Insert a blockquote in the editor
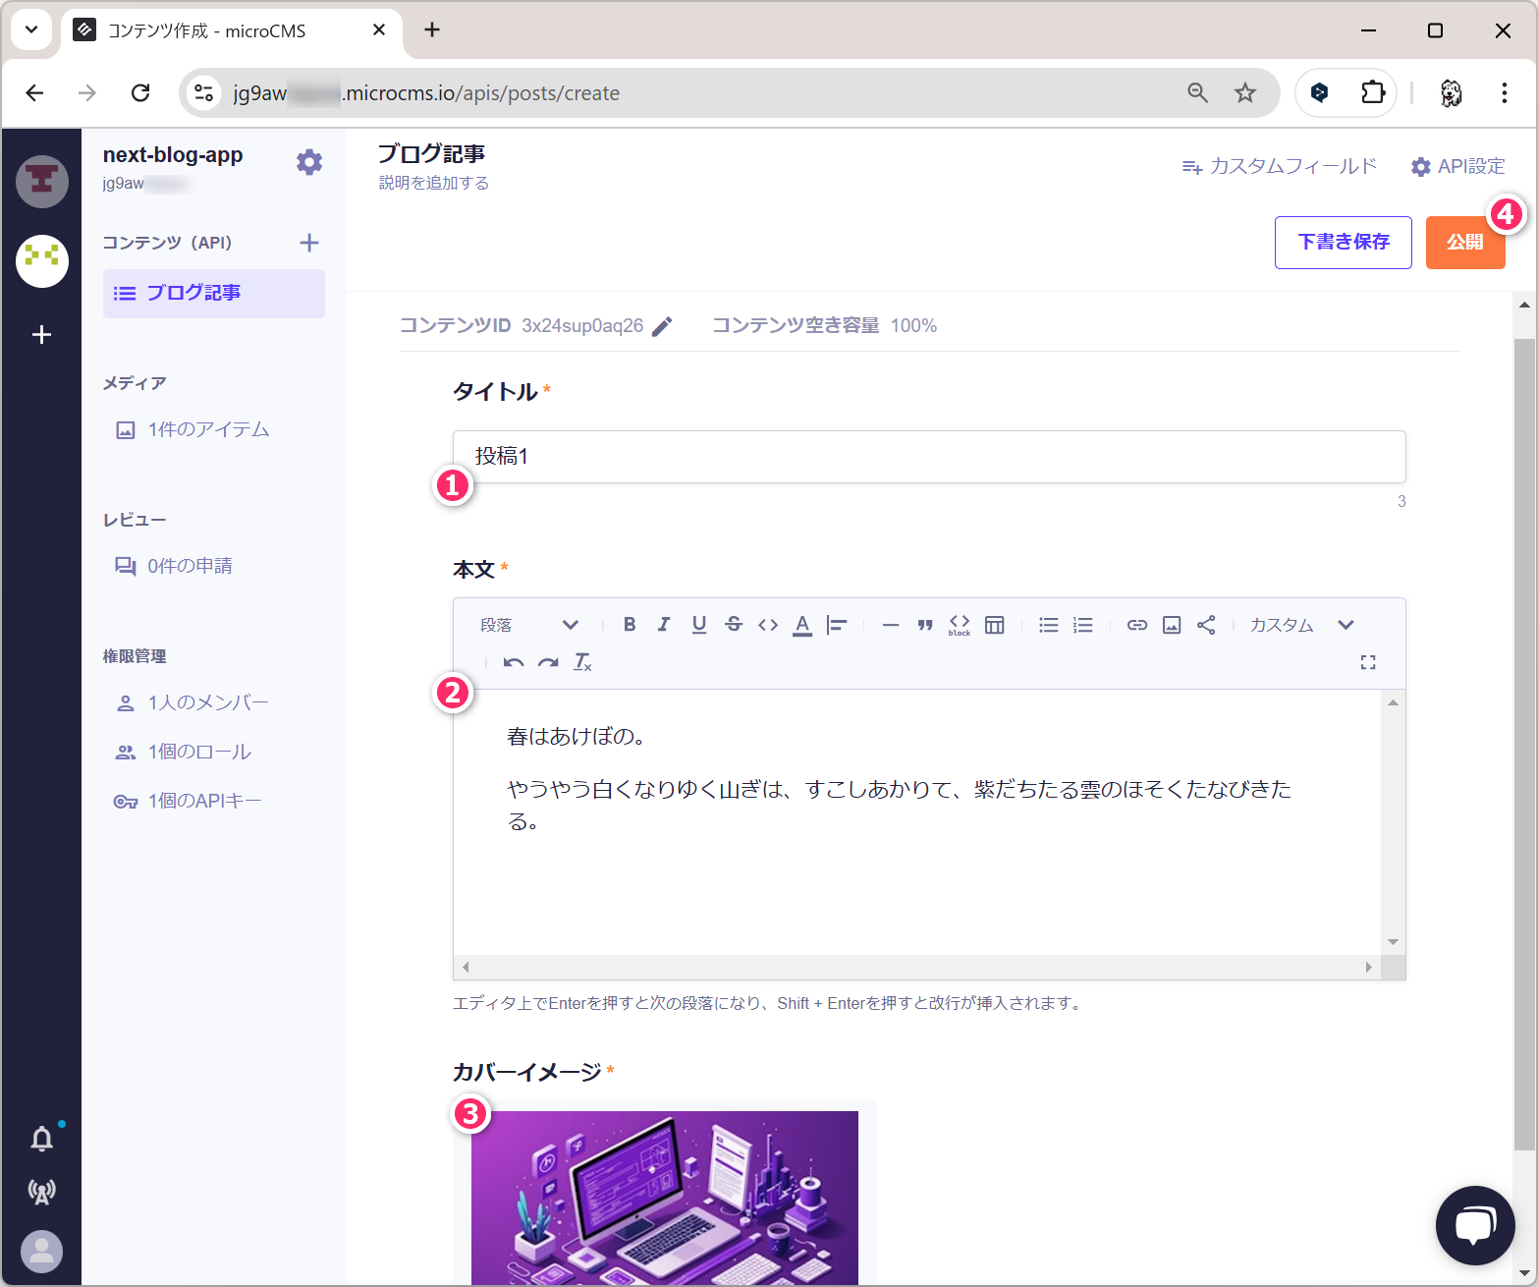The width and height of the screenshot is (1538, 1287). point(924,625)
